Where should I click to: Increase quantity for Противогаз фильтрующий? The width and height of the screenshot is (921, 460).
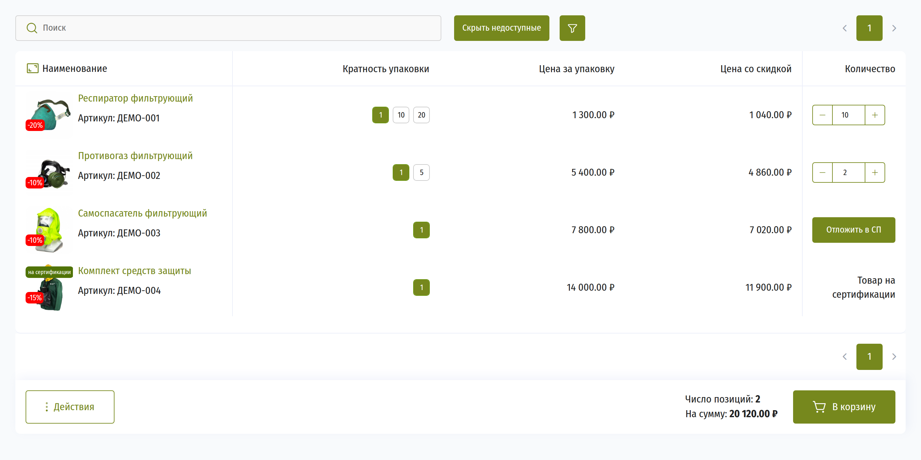coord(875,172)
